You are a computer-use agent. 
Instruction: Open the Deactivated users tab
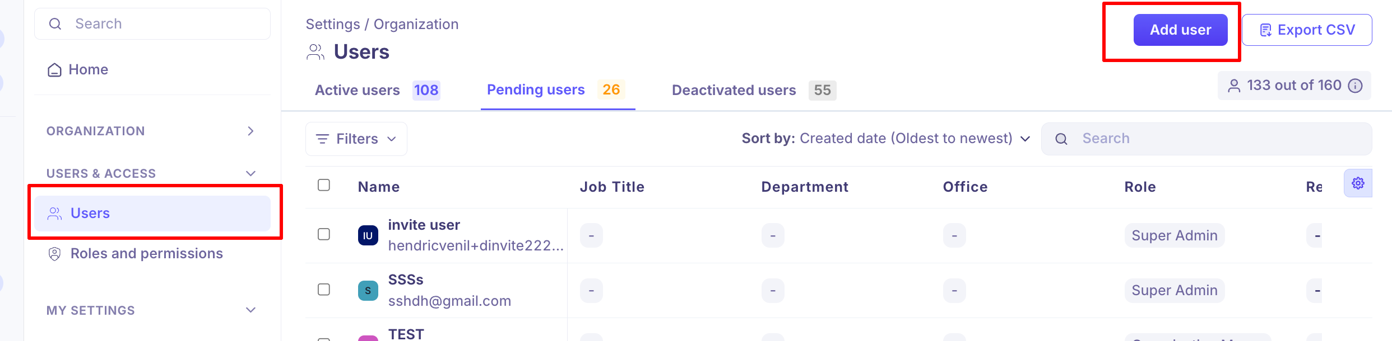[x=754, y=90]
